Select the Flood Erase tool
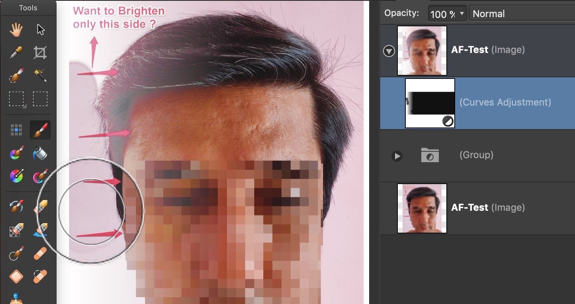Image resolution: width=575 pixels, height=304 pixels. point(40,230)
